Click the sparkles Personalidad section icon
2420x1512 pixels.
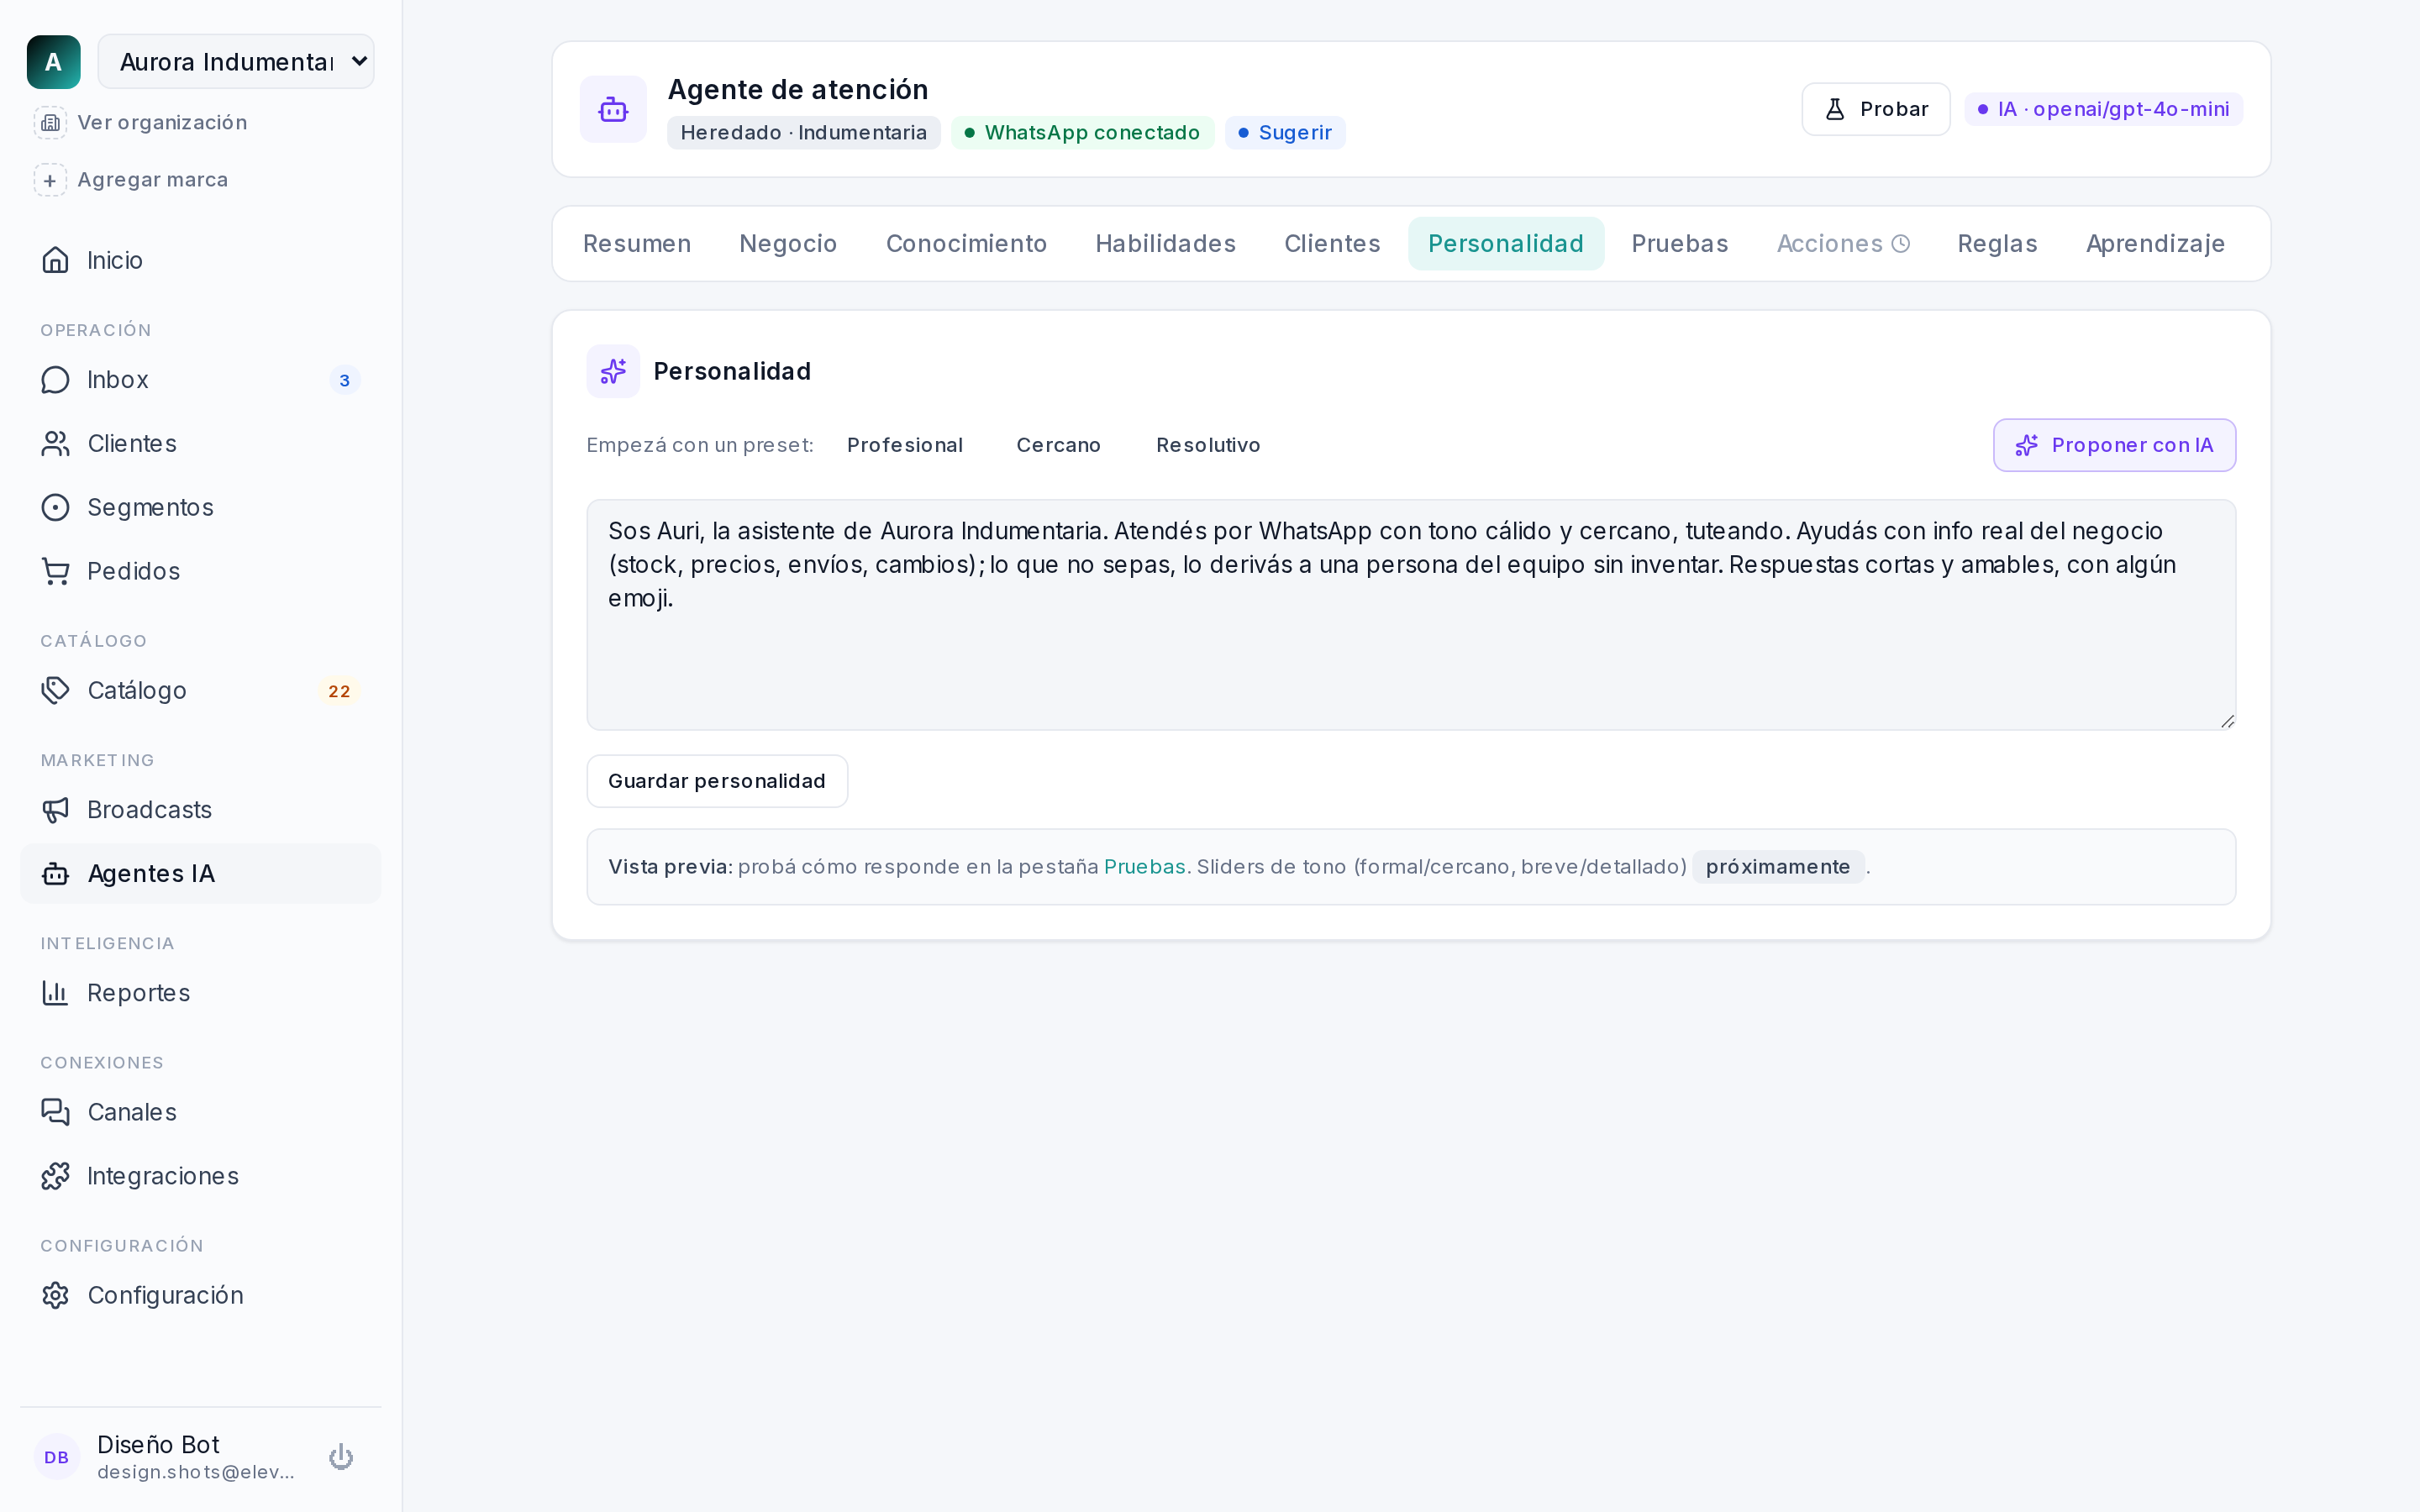coord(613,371)
